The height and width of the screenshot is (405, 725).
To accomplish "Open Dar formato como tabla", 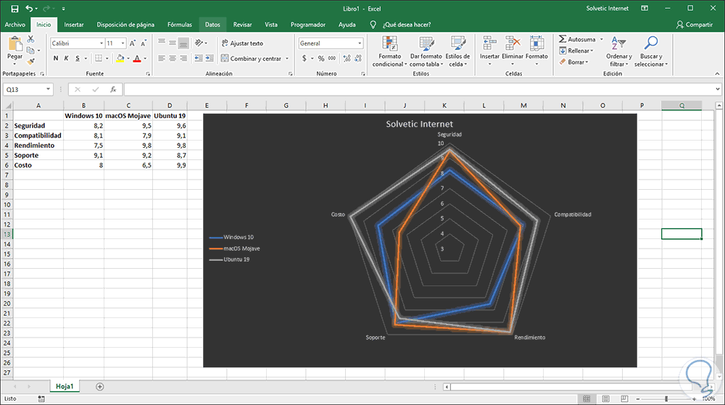I will [426, 51].
